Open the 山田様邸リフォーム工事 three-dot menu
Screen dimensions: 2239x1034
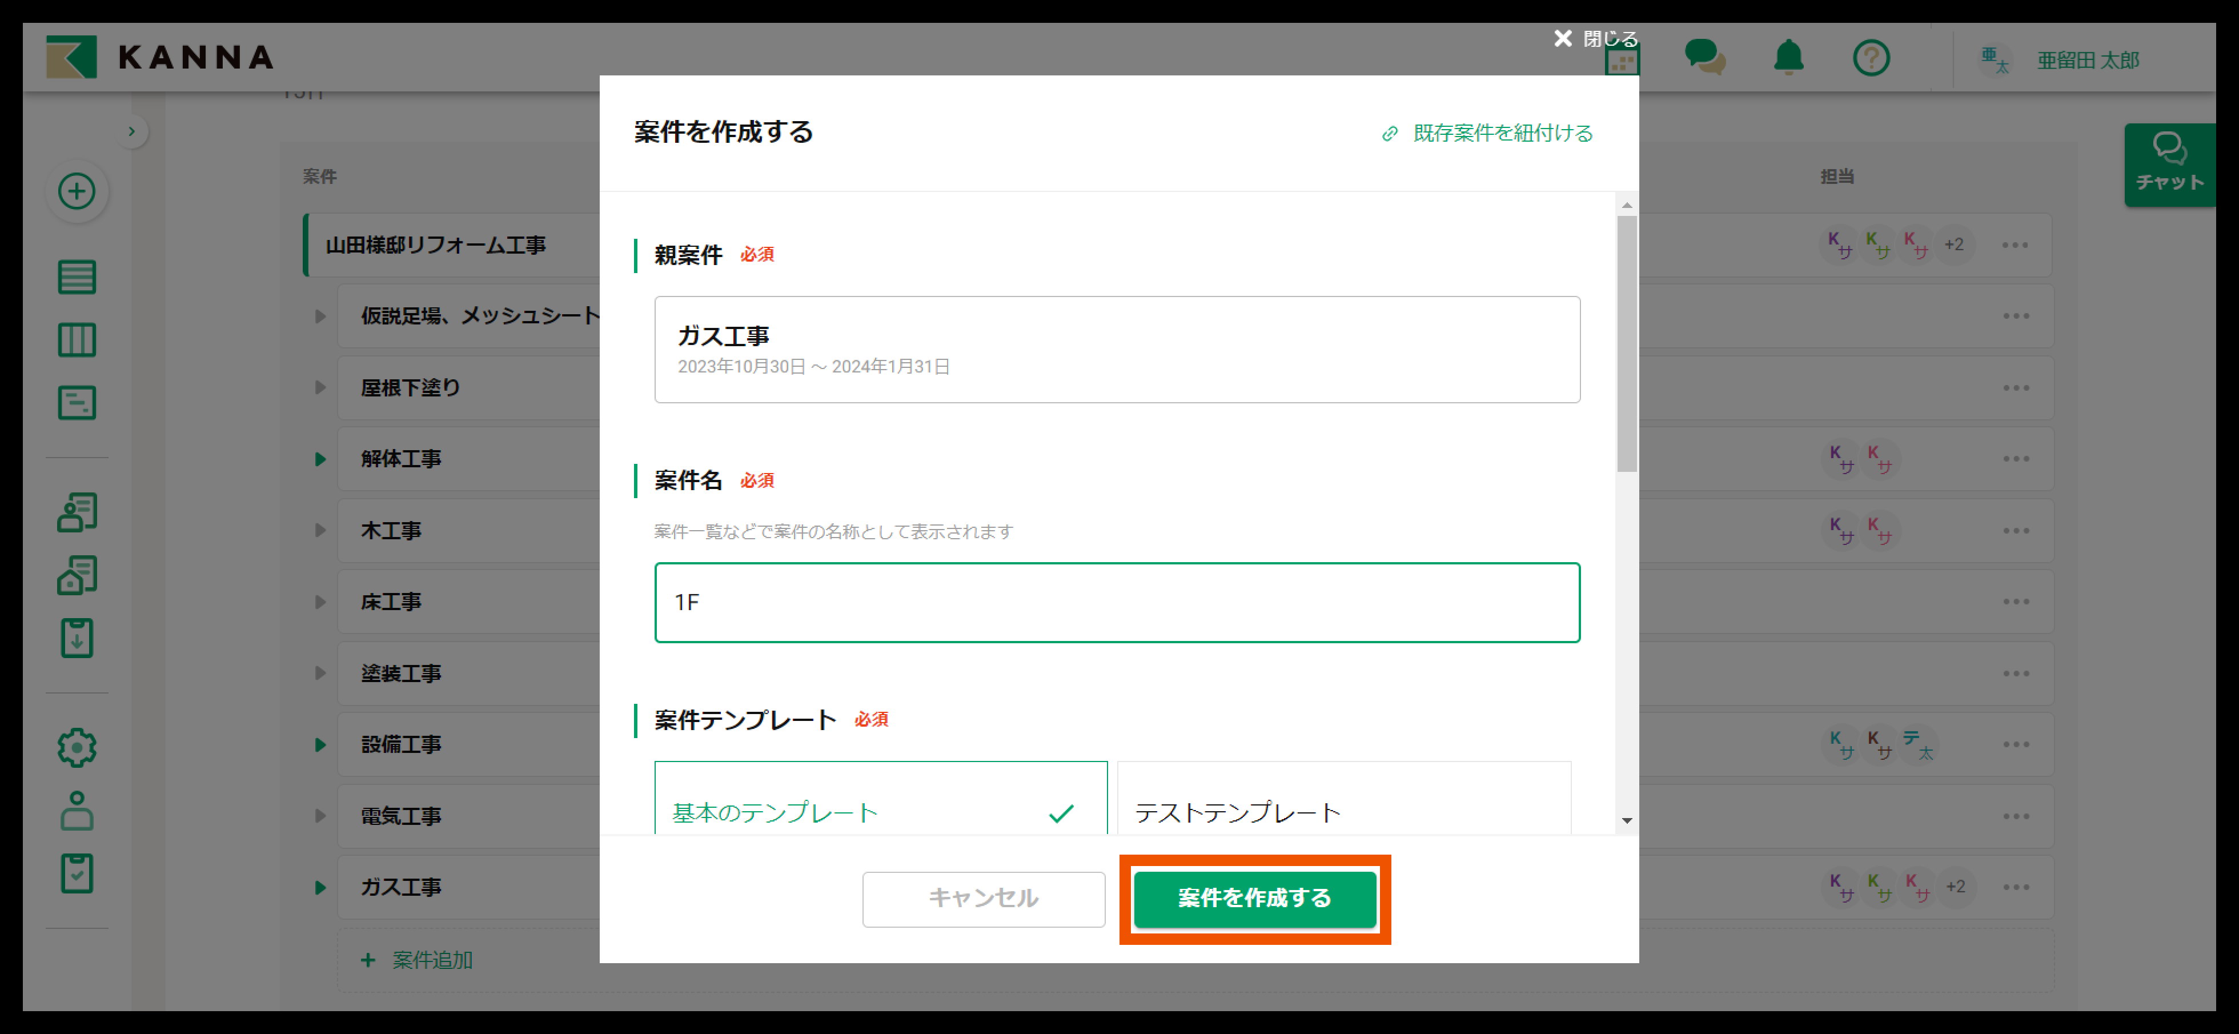pos(2014,245)
